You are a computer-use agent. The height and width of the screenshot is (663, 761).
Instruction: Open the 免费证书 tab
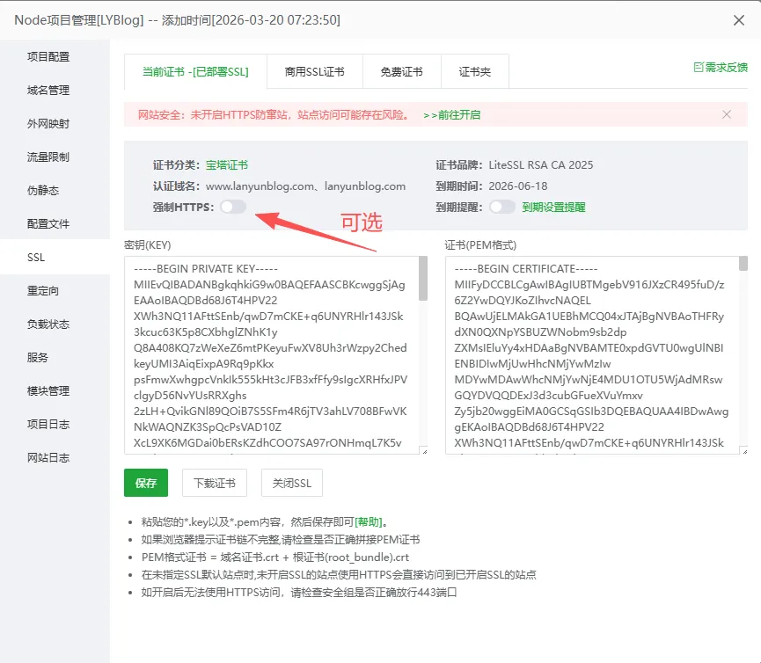click(x=401, y=72)
